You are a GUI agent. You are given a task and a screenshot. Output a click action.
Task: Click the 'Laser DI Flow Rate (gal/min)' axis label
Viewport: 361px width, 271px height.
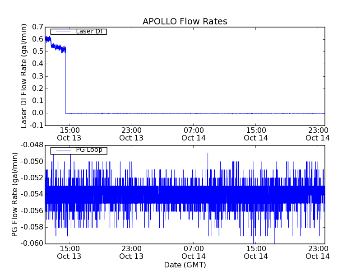click(24, 76)
